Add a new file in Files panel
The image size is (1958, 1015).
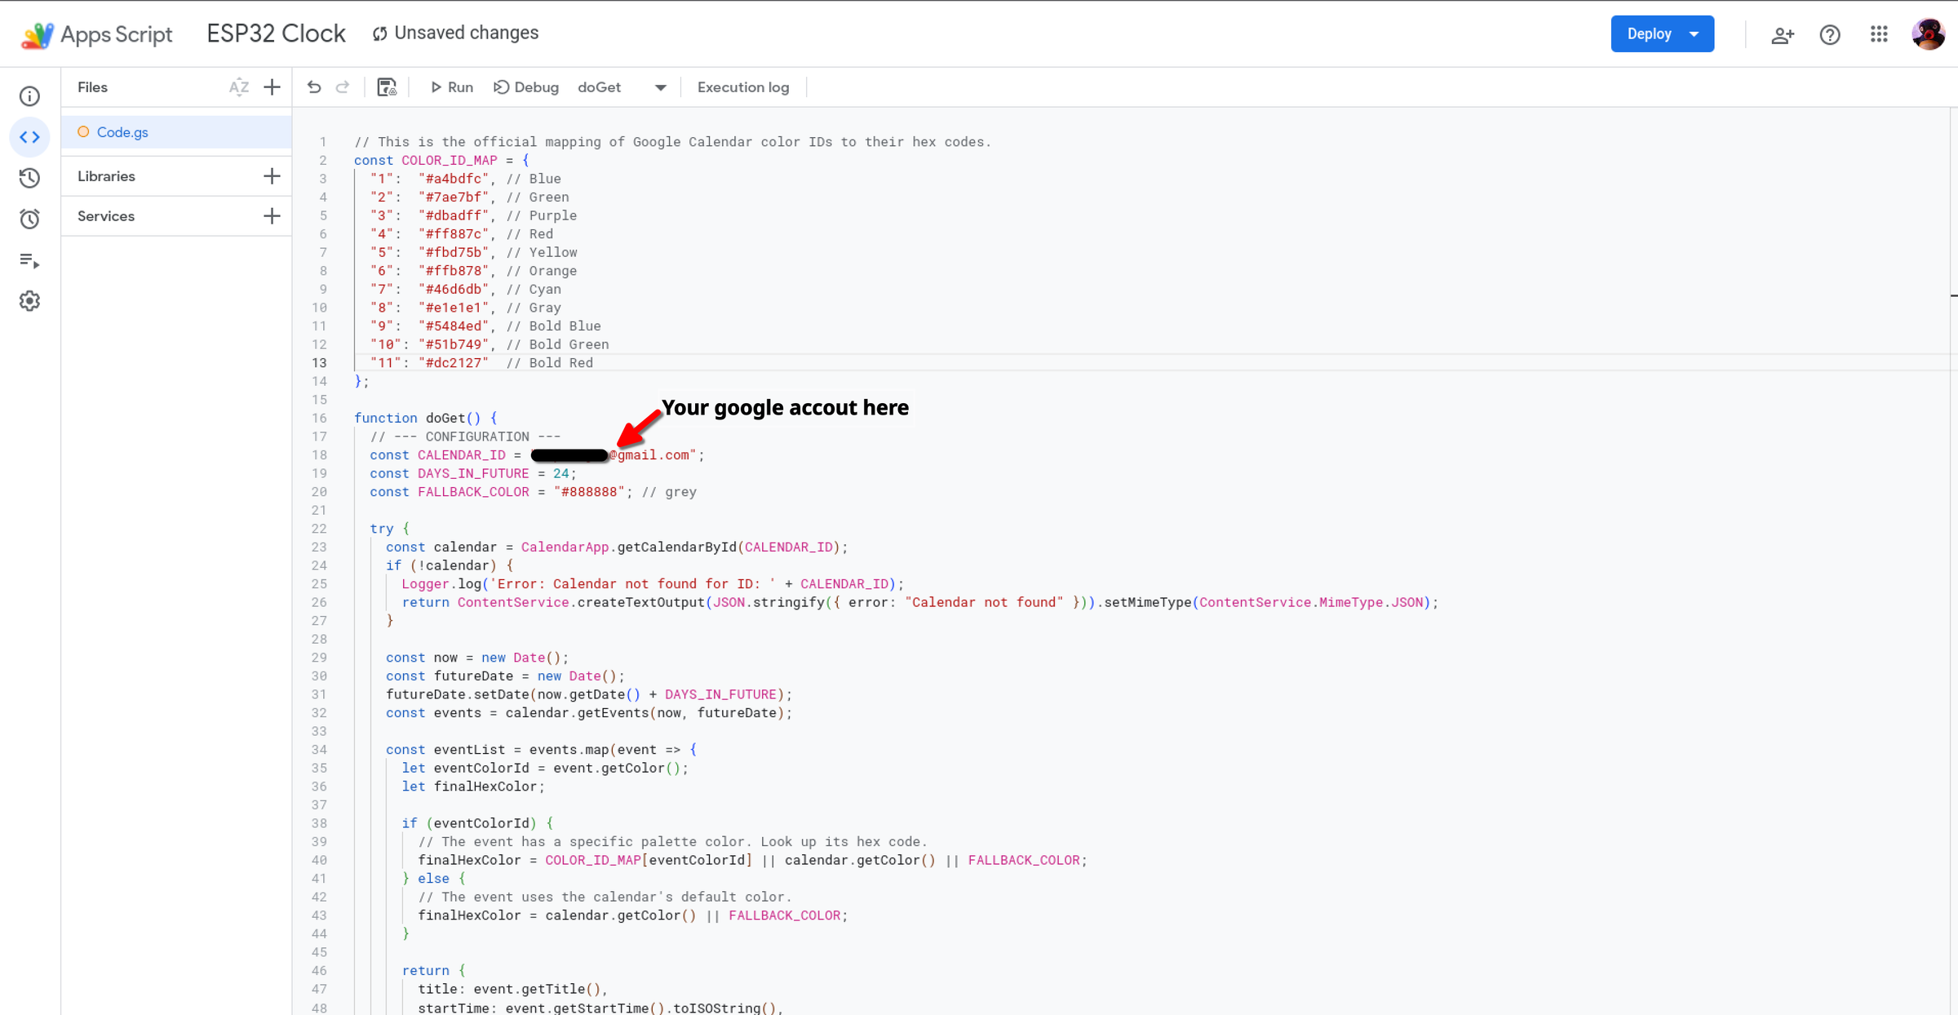(x=272, y=86)
